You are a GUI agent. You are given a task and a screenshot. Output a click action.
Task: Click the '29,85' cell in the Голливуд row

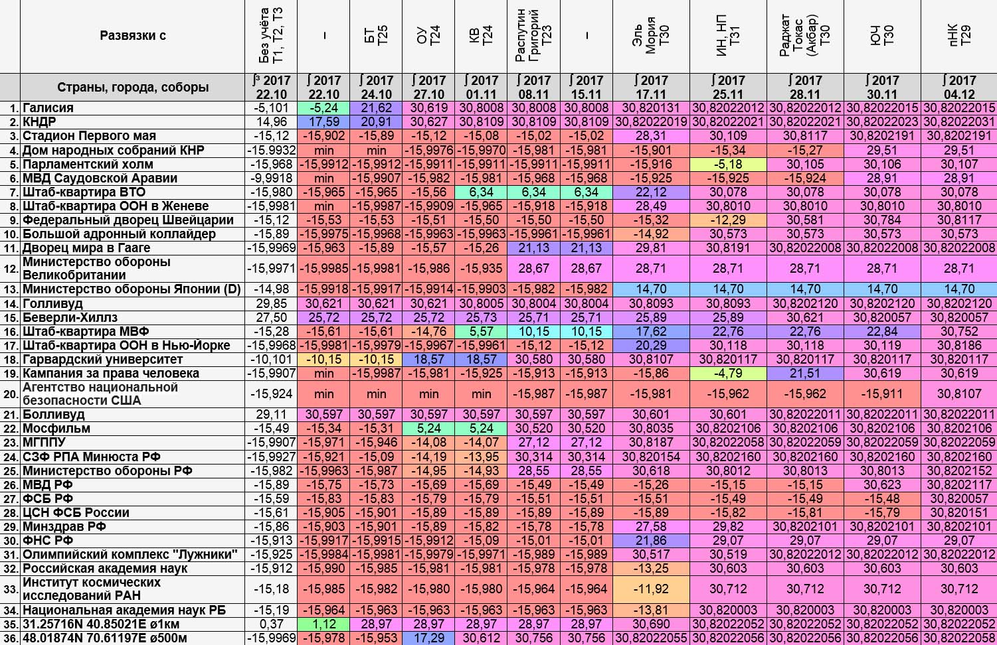tap(271, 303)
